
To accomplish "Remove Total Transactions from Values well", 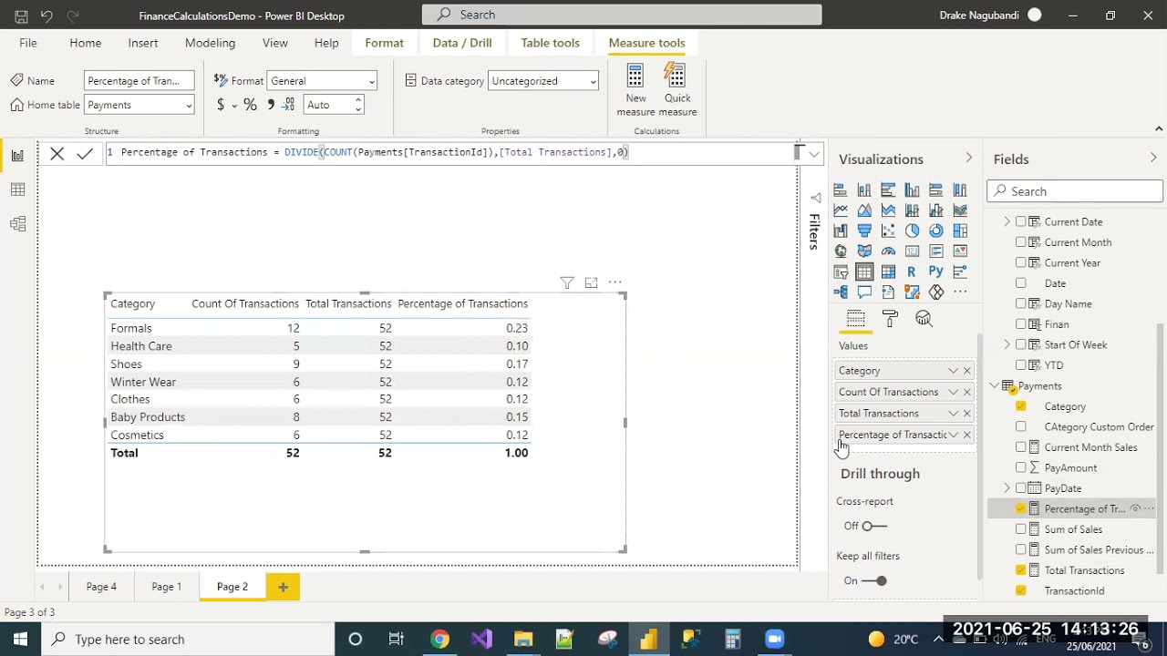I will click(966, 414).
